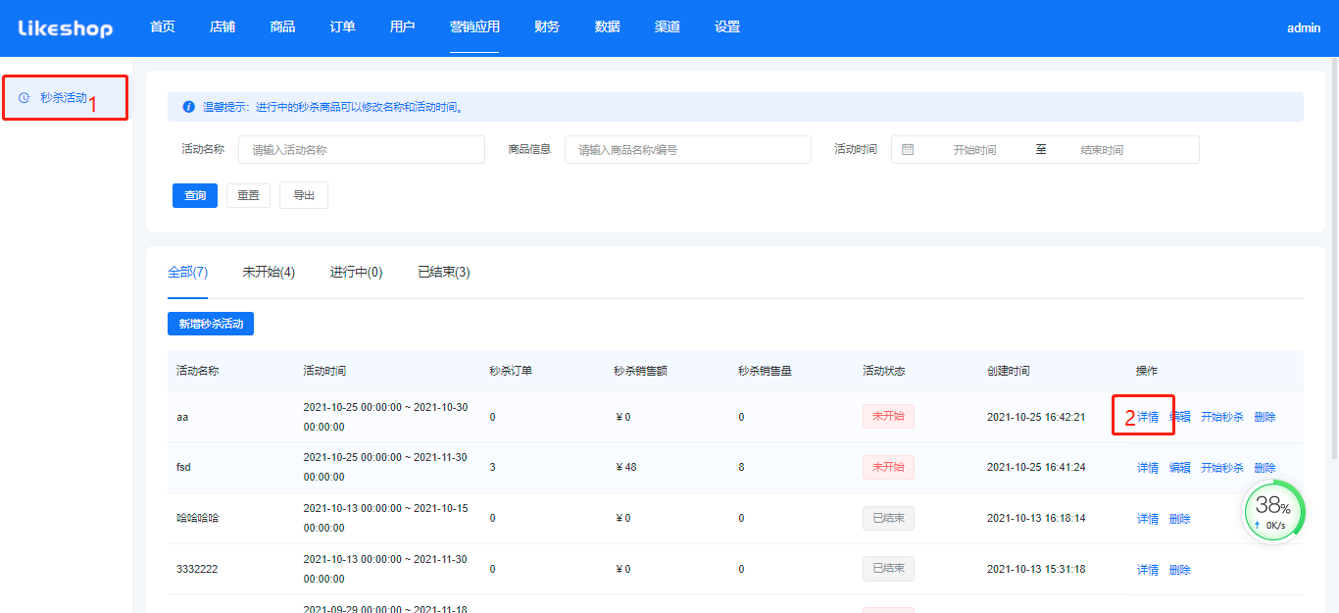Image resolution: width=1339 pixels, height=613 pixels.
Task: Click the 已结束 status tag in row 3332222
Action: (x=888, y=568)
